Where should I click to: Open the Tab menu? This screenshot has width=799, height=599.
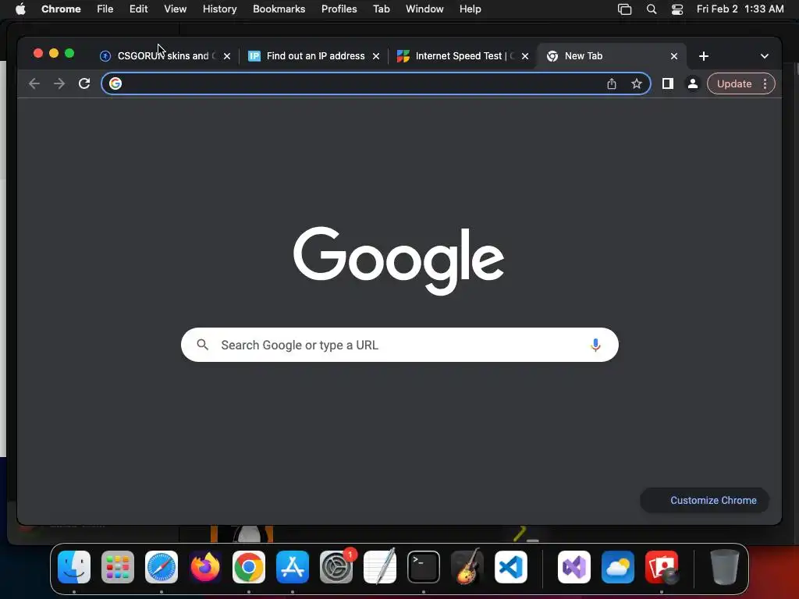(x=381, y=9)
